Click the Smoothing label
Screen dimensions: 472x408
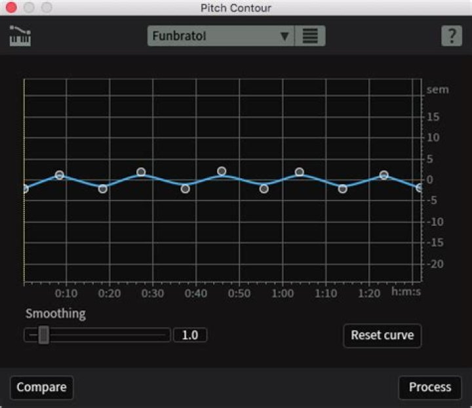pyautogui.click(x=56, y=314)
